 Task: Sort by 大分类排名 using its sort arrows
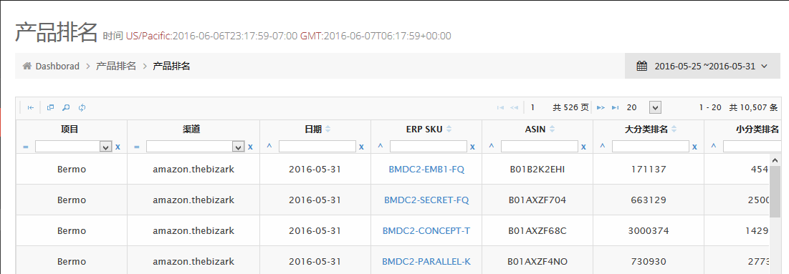(x=674, y=129)
